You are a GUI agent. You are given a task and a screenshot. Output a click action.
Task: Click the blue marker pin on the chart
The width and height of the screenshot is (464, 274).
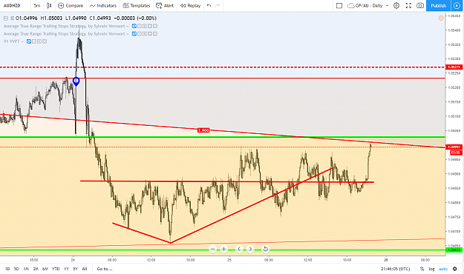click(76, 81)
